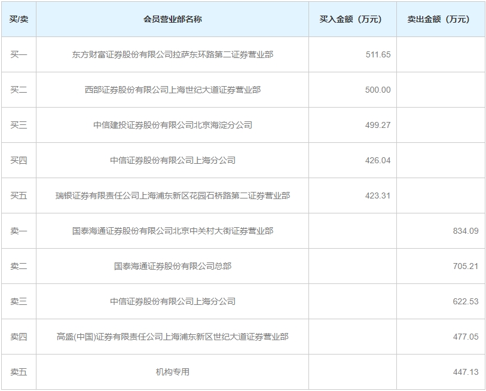The image size is (486, 391).
Task: Select the 买五 row label
Action: pos(19,195)
